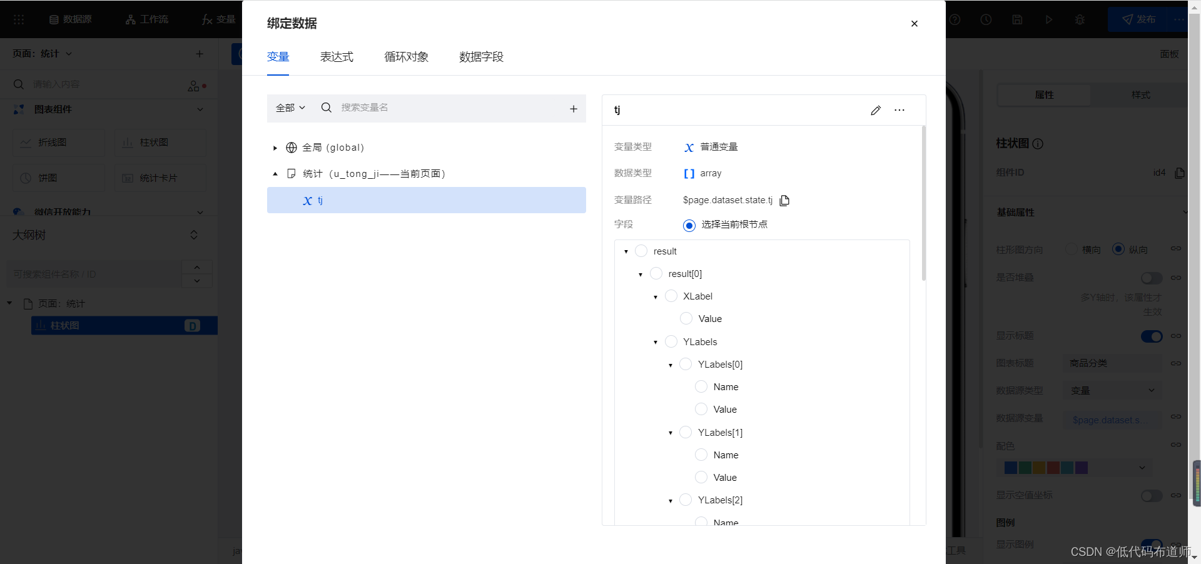The image size is (1201, 564).
Task: Click the globe icon beside 全局
Action: pos(291,148)
